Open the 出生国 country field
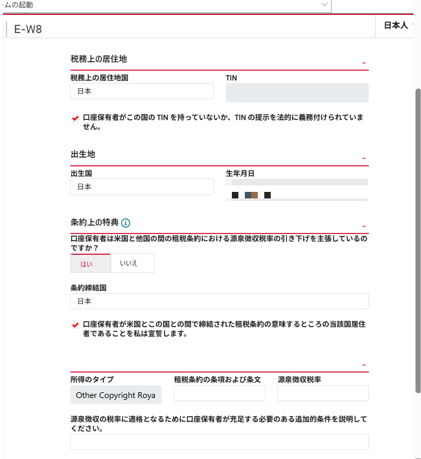Image resolution: width=421 pixels, height=459 pixels. pos(142,187)
